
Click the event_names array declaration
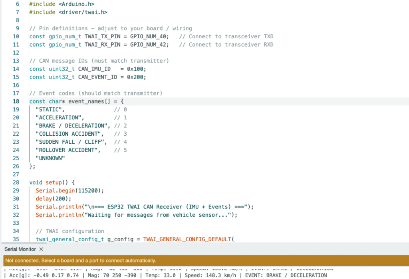tap(87, 101)
